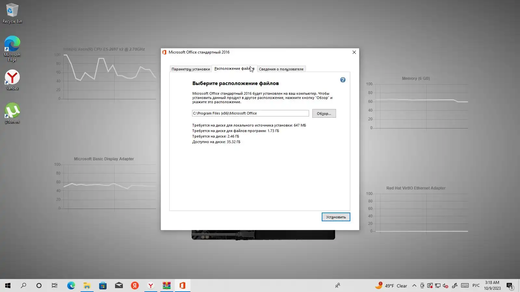The image size is (520, 292).
Task: Open Mail app from the taskbar
Action: (x=119, y=286)
